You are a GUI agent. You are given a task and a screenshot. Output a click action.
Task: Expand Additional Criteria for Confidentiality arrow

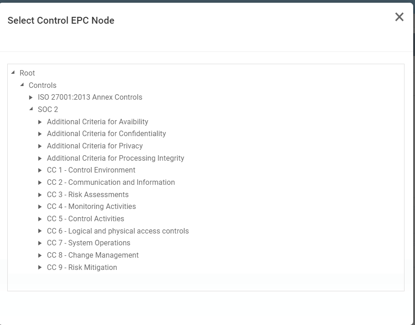click(40, 134)
